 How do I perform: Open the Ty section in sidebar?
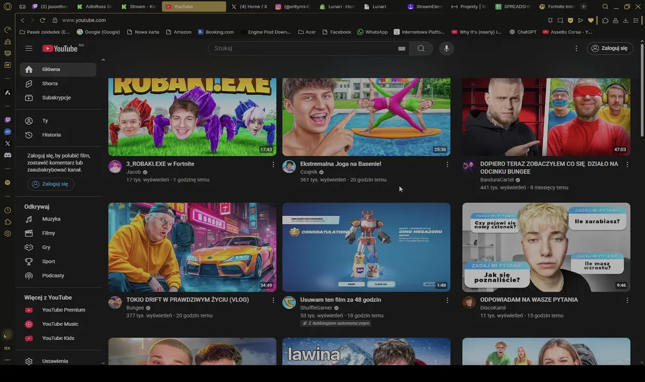coord(58,121)
